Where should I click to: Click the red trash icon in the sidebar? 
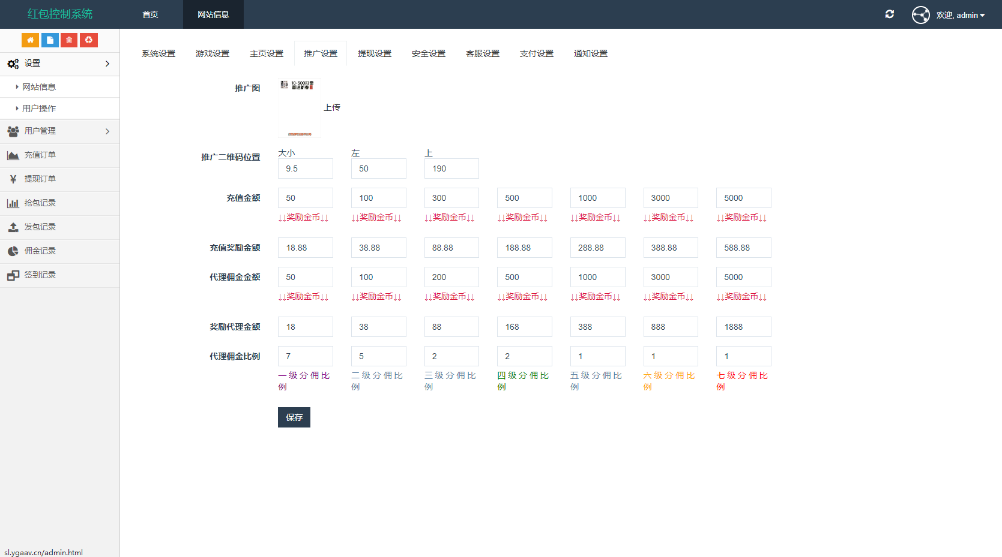pyautogui.click(x=68, y=40)
